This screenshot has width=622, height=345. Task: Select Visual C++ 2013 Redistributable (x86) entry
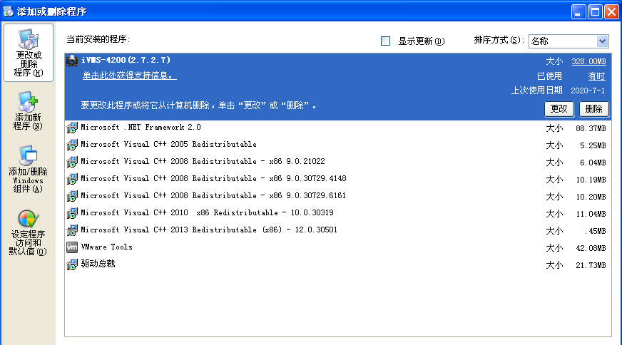point(338,230)
